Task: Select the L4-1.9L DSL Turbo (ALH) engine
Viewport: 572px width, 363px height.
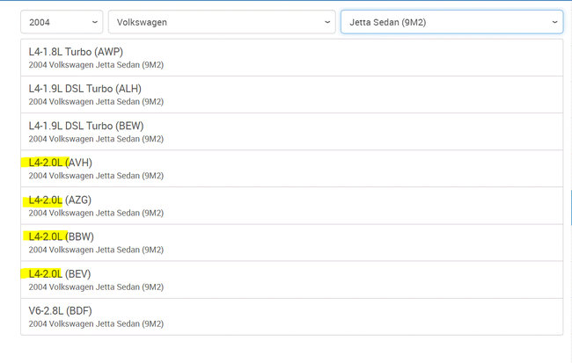Action: tap(290, 94)
